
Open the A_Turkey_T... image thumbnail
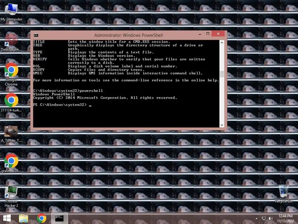coord(11,134)
